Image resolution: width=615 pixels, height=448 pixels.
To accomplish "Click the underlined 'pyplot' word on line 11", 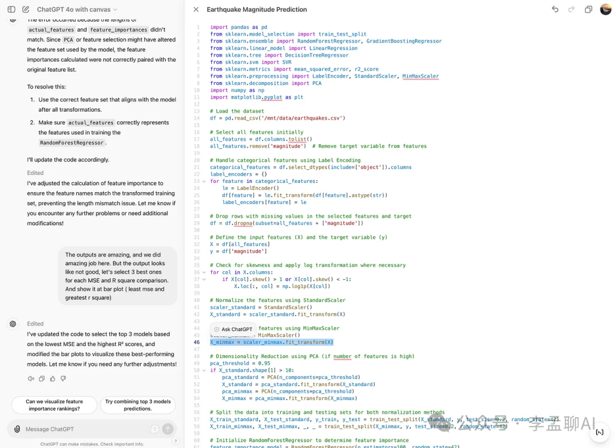I will click(273, 97).
